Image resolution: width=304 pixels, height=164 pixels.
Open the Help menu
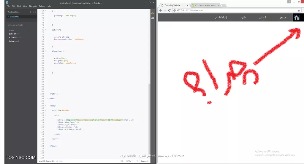(49, 6)
